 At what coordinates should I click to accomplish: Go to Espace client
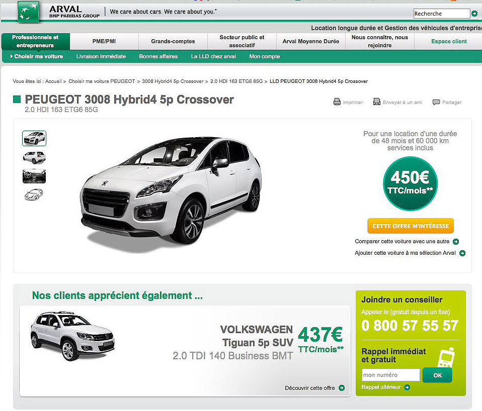[x=449, y=41]
